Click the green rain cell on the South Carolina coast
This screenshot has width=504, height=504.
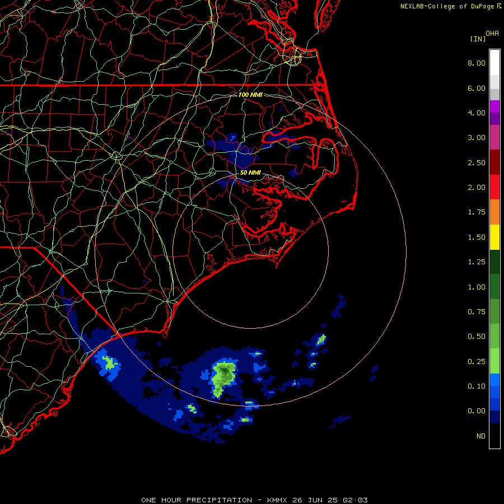[110, 363]
